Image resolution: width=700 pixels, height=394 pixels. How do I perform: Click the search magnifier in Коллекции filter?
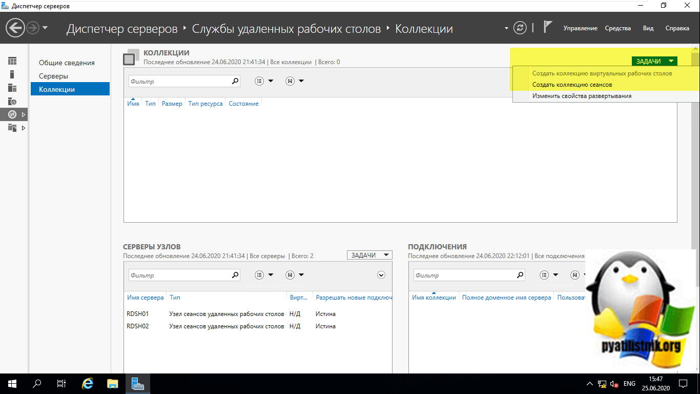(x=235, y=81)
